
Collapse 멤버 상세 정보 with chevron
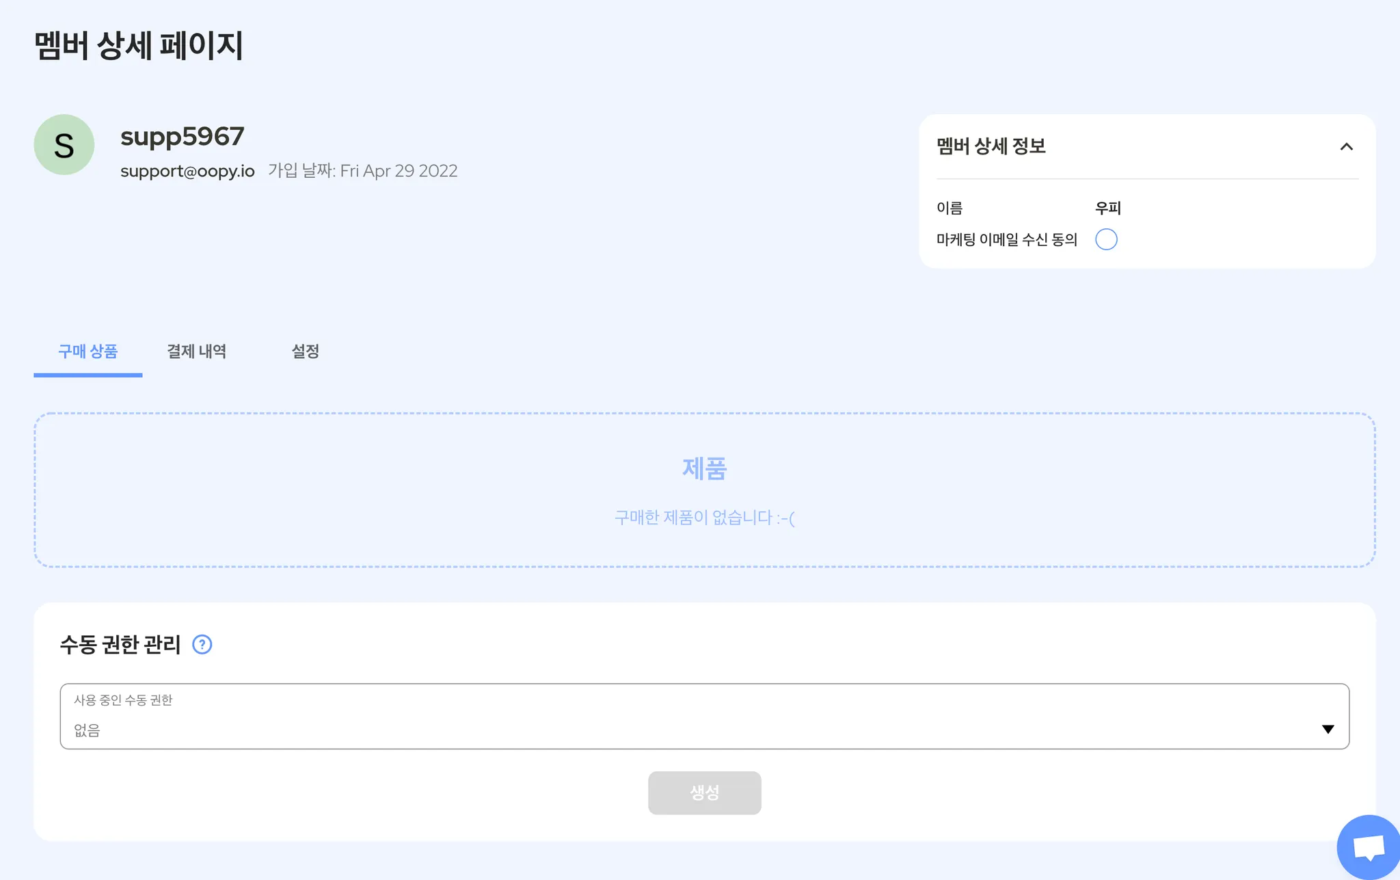[1346, 146]
